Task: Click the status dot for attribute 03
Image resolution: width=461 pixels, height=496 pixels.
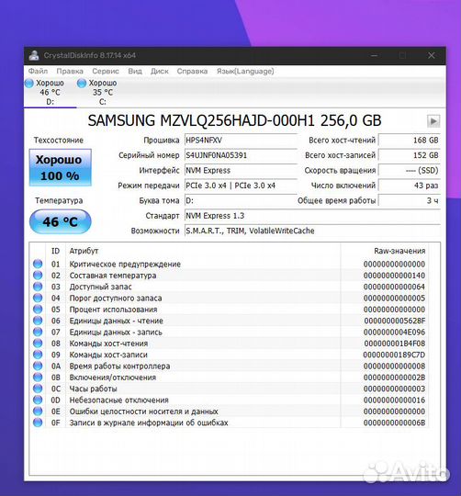Action: point(38,287)
